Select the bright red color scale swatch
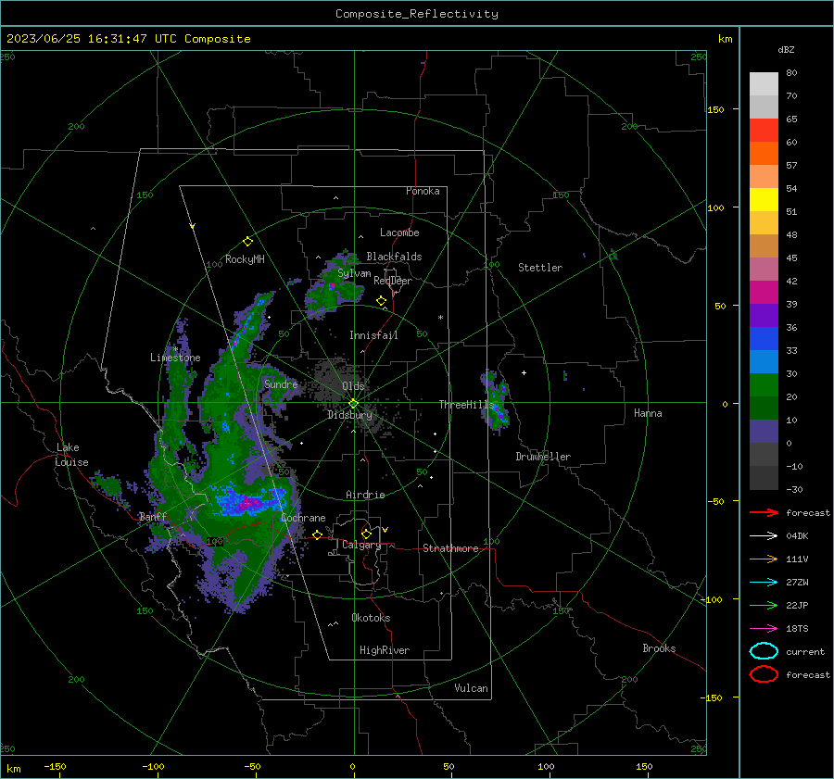Viewport: 834px width, 779px height. point(764,130)
